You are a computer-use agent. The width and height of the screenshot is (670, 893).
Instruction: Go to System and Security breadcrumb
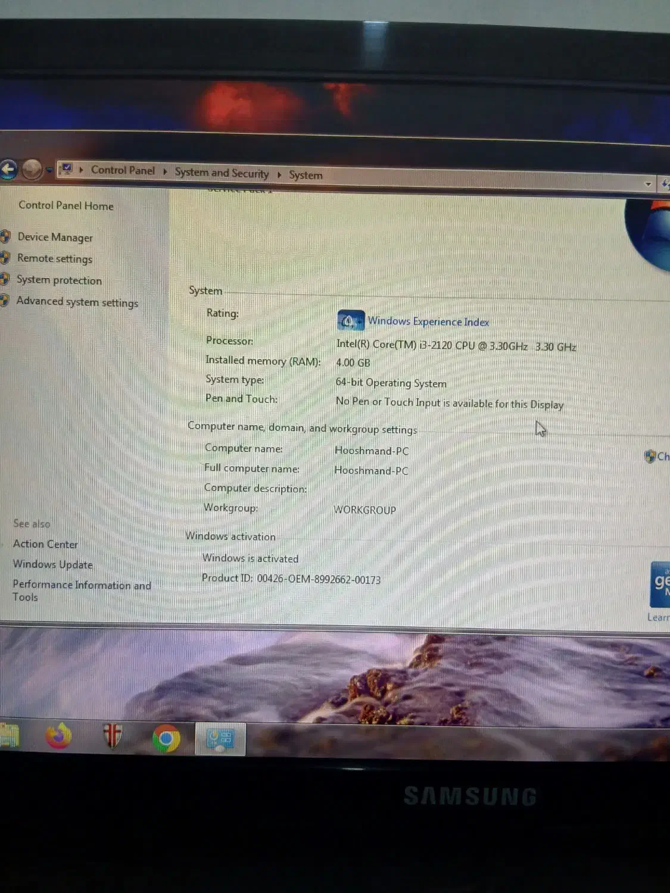(222, 173)
